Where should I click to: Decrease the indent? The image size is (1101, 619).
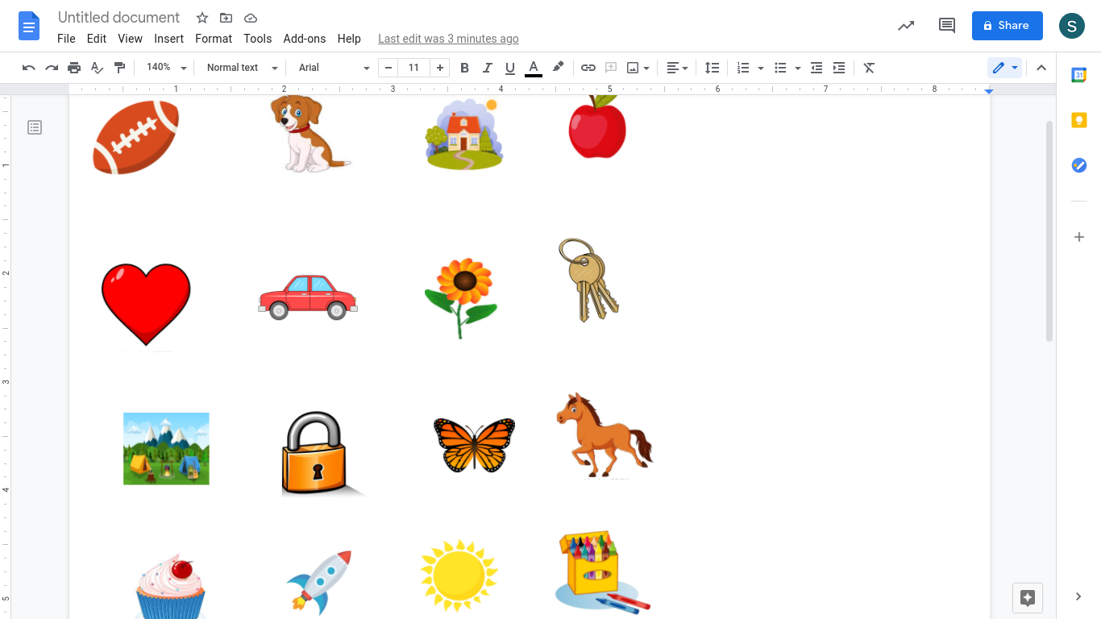point(816,68)
